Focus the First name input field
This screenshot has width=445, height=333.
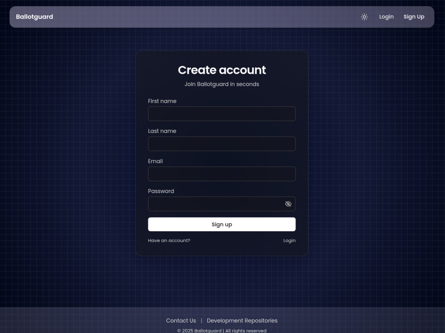point(222,114)
